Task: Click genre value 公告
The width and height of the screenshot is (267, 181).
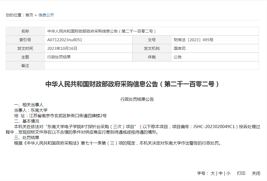Action: (177, 57)
